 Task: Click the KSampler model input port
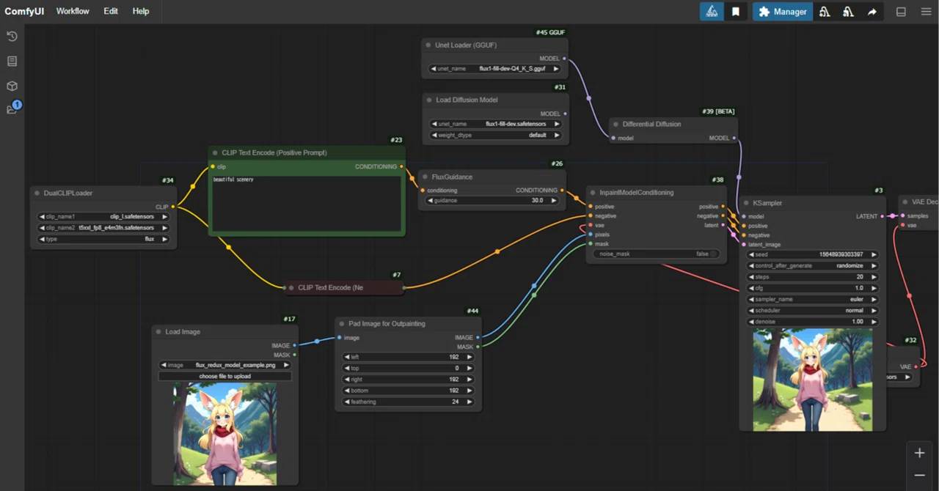(743, 216)
